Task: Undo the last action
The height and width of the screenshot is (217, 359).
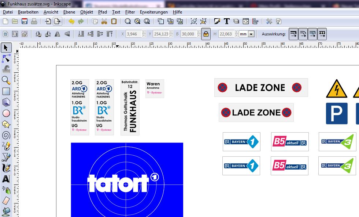Action: click(x=71, y=22)
